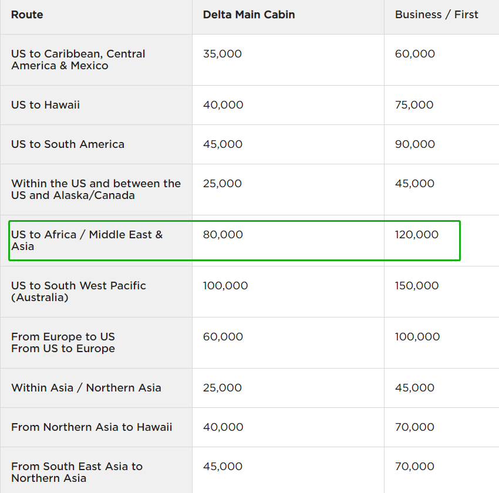499x493 pixels.
Task: Select the US to South America row label
Action: click(68, 144)
